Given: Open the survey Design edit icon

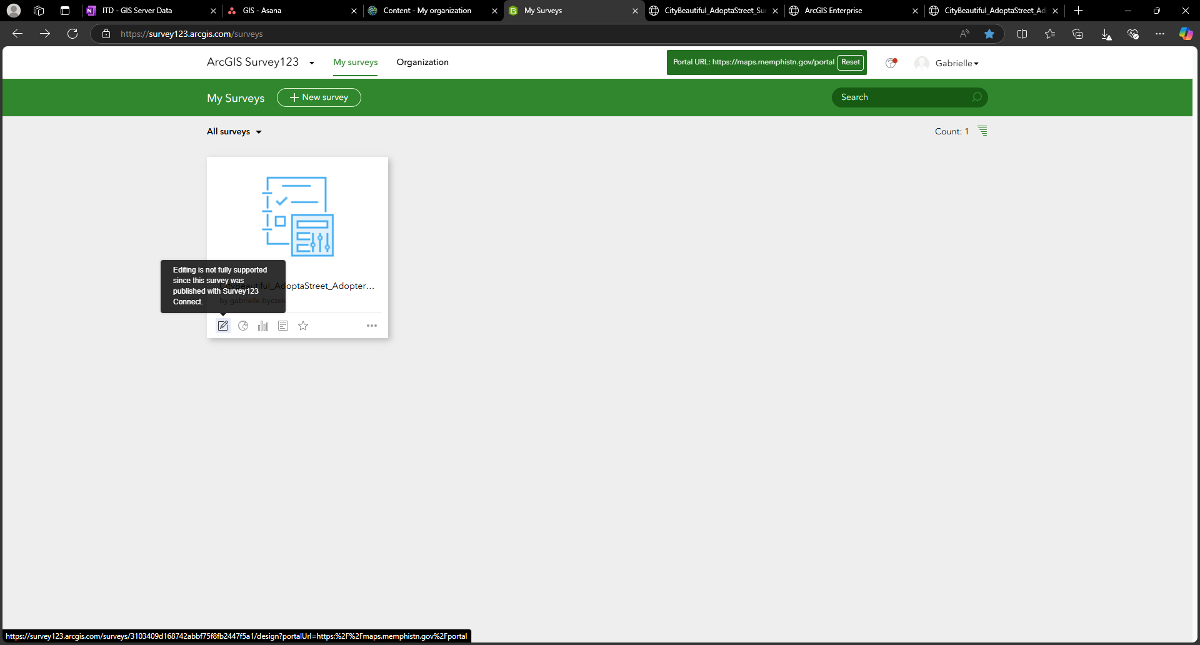Looking at the screenshot, I should point(223,326).
